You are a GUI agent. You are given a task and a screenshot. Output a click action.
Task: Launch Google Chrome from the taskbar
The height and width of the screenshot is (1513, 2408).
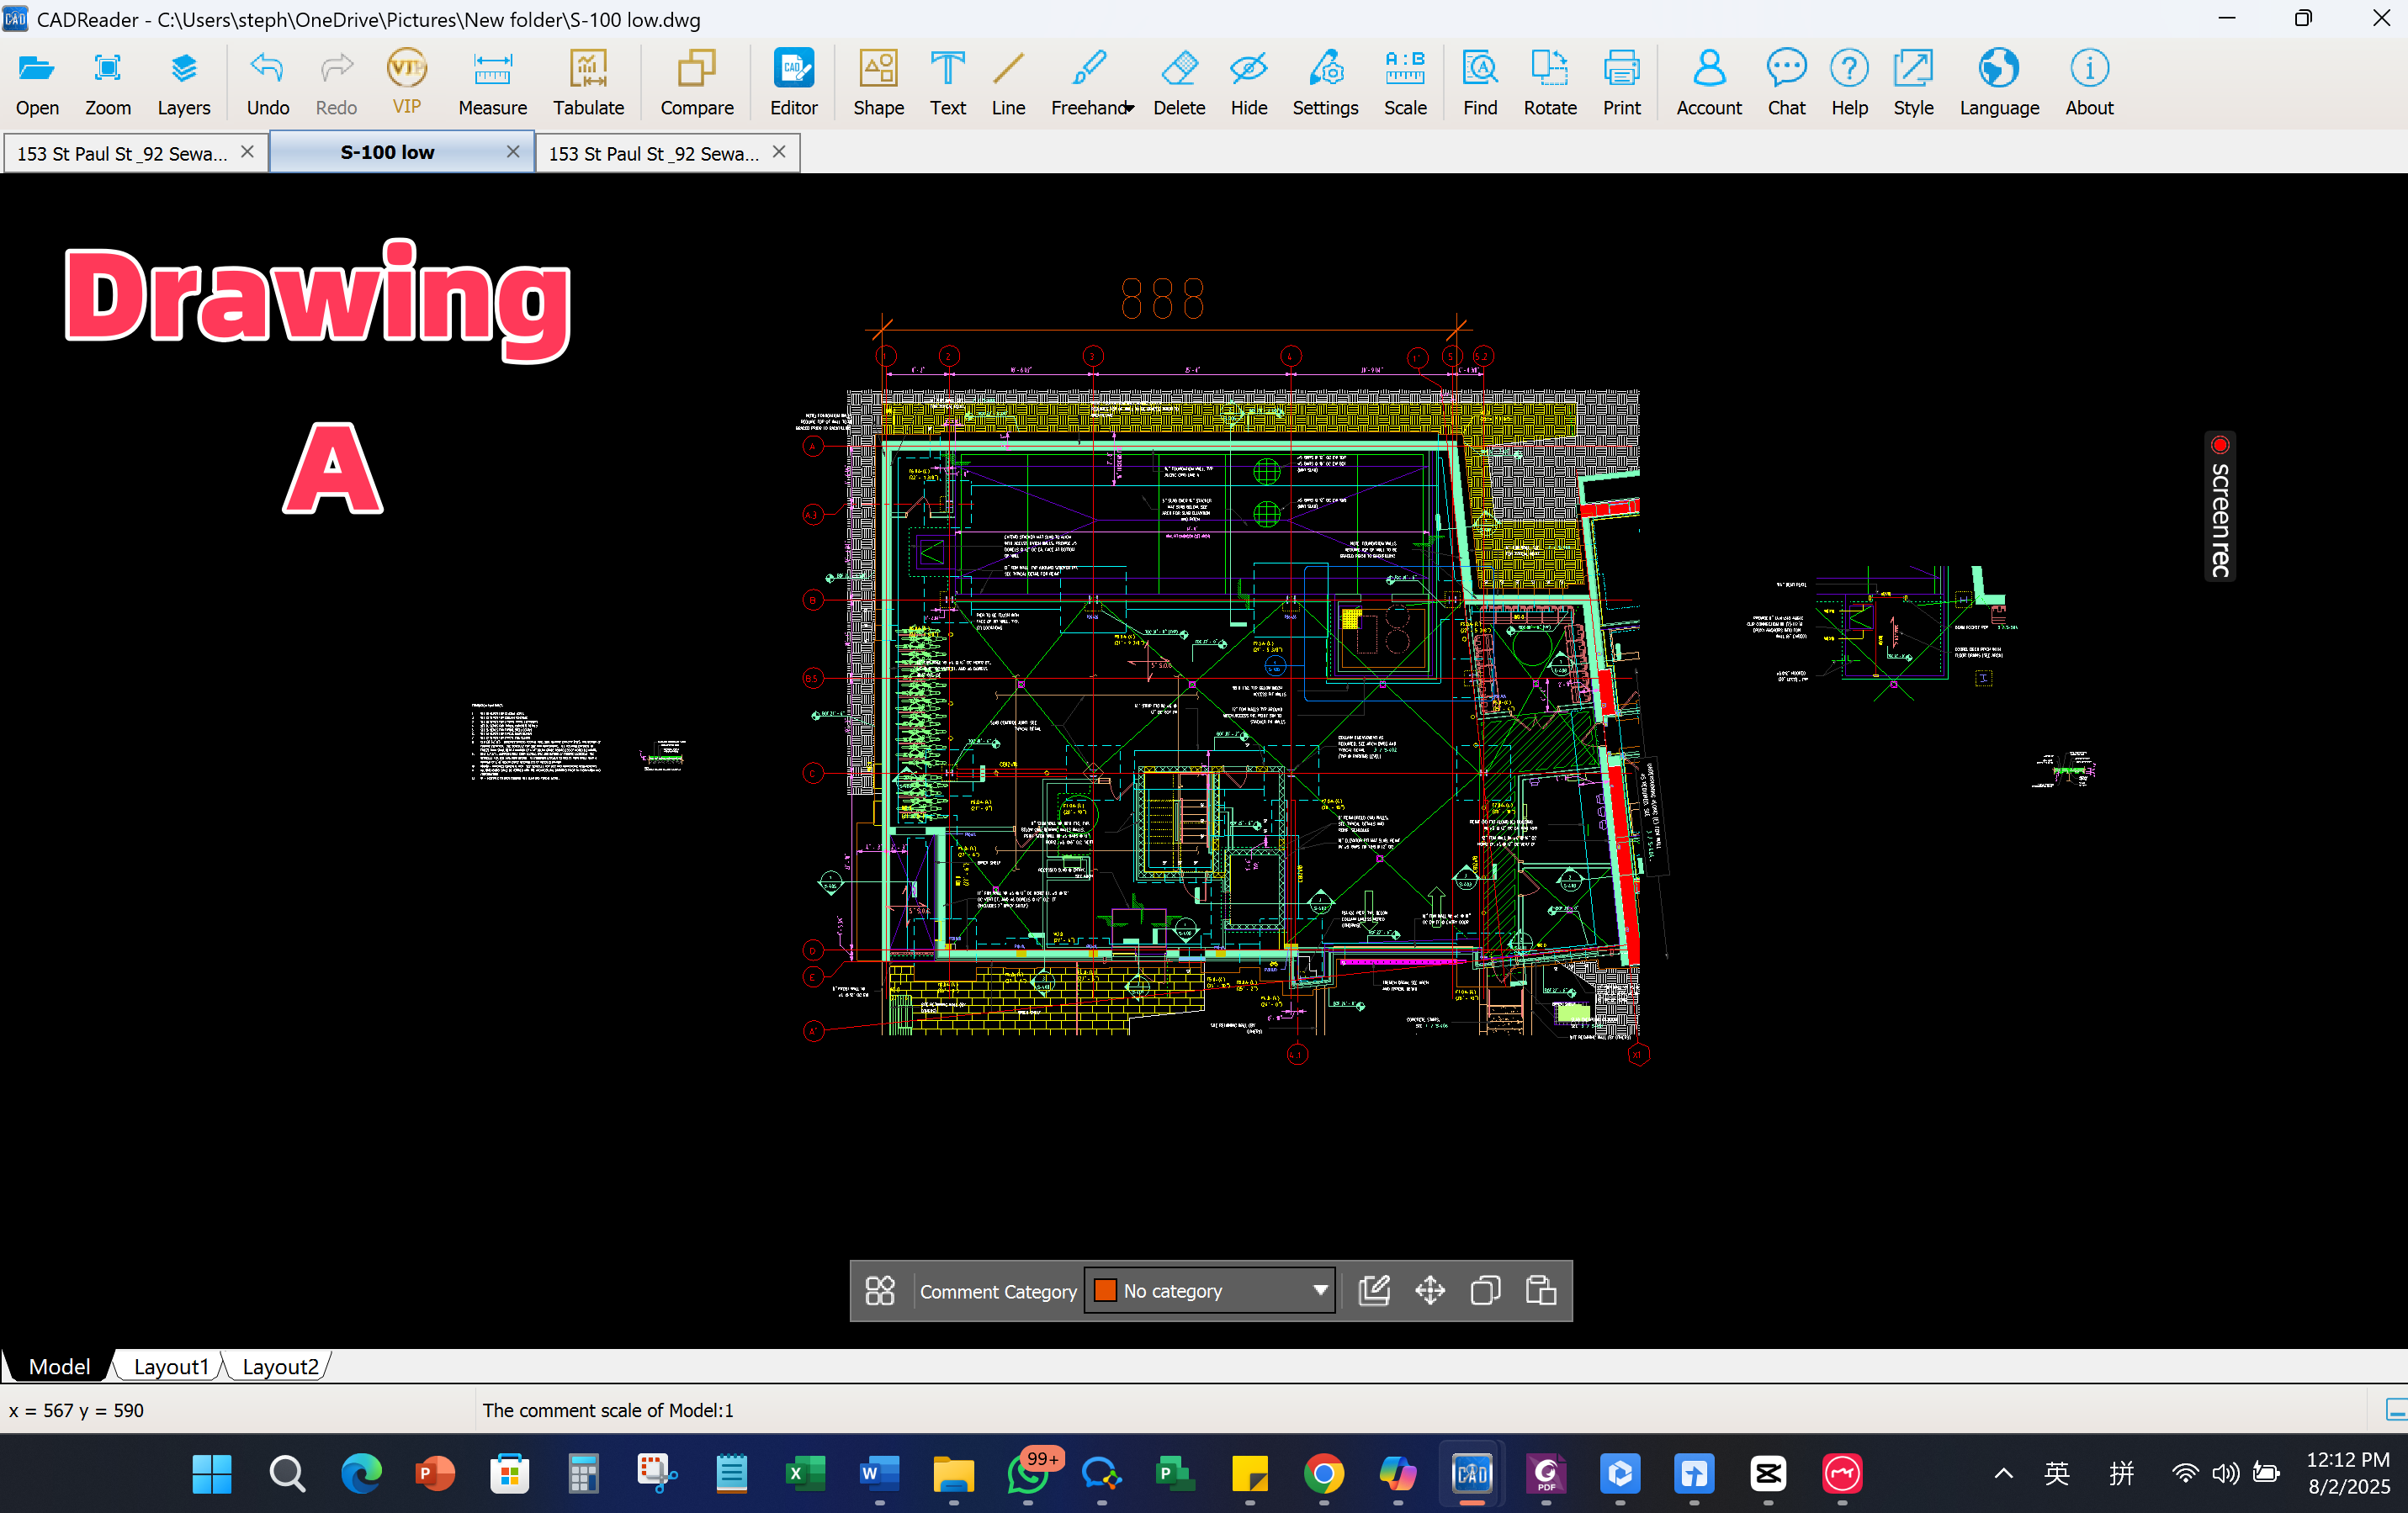(1323, 1474)
